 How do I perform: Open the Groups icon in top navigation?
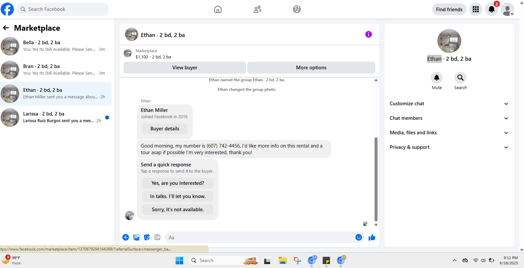297,9
